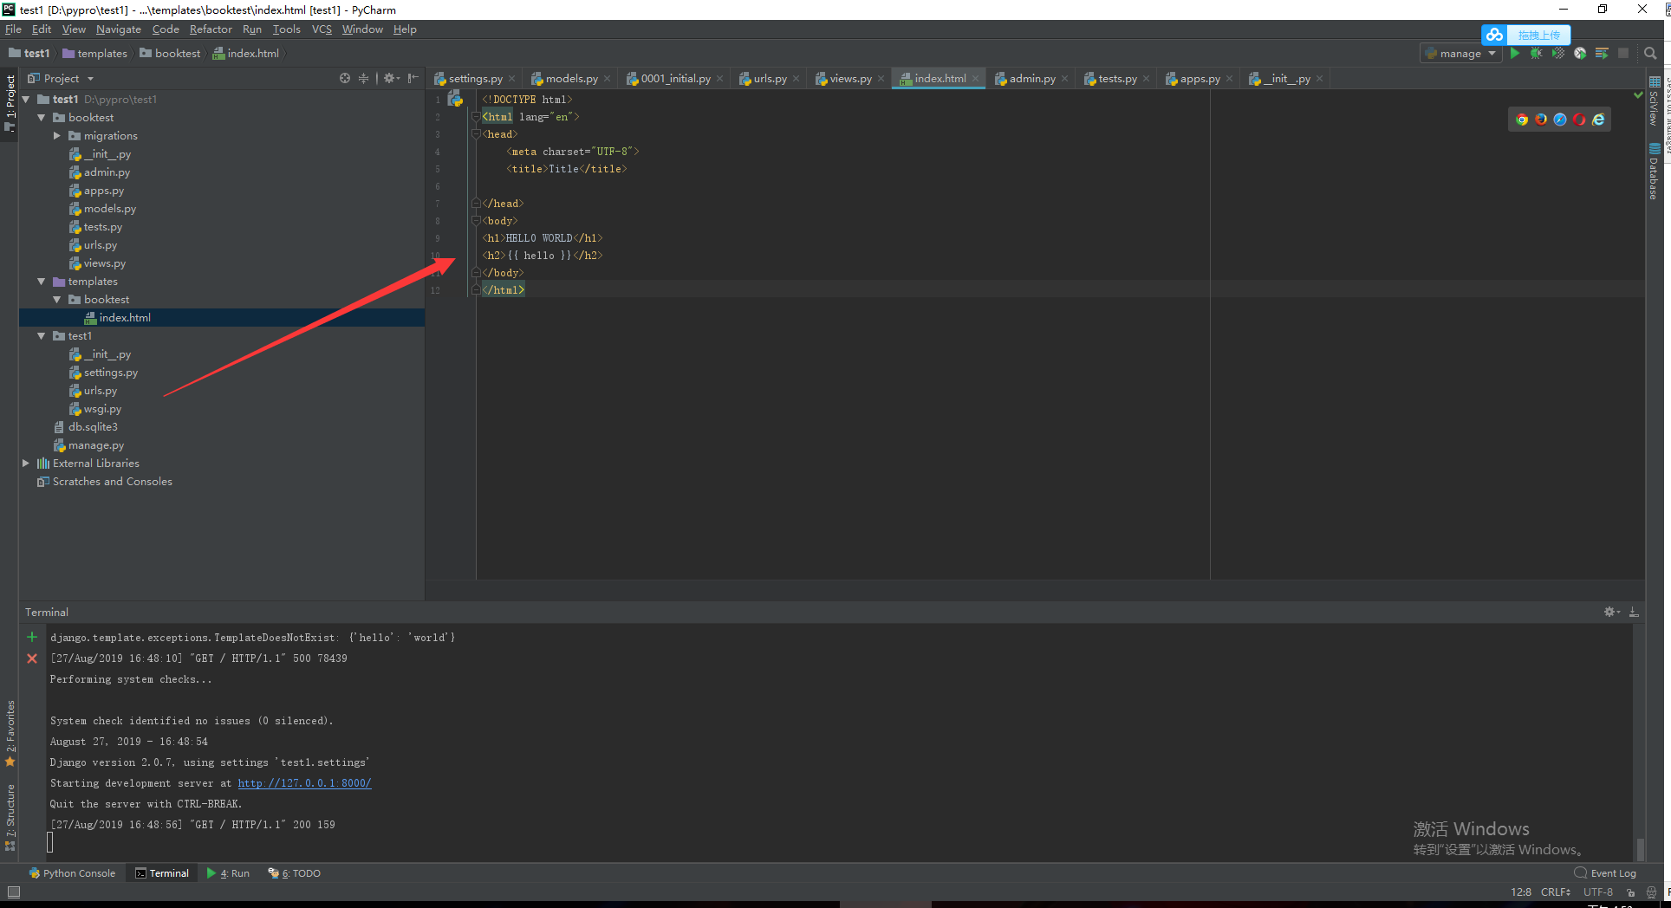1671x908 pixels.
Task: Run with concurrency diagram icon
Action: 1602,53
